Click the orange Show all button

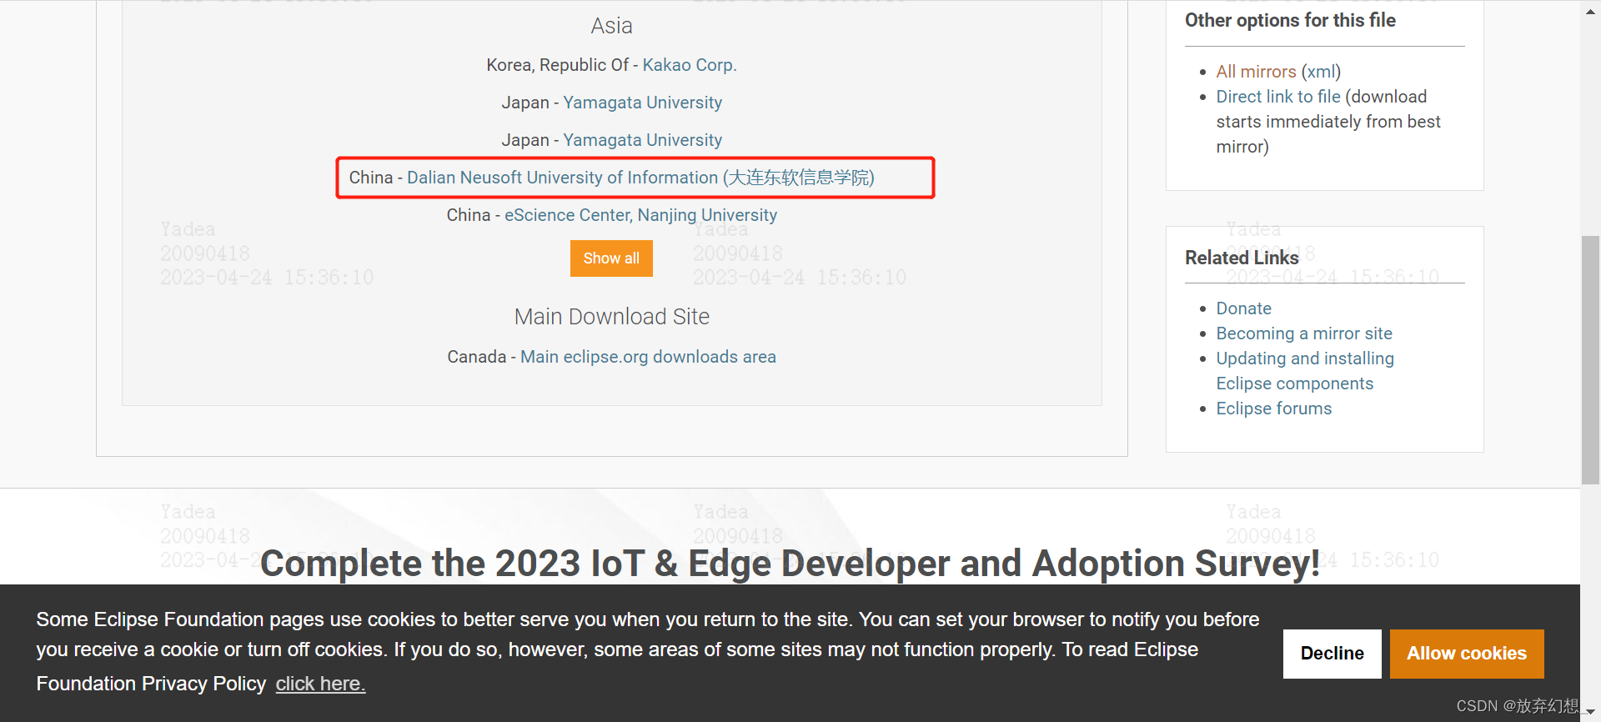point(611,258)
